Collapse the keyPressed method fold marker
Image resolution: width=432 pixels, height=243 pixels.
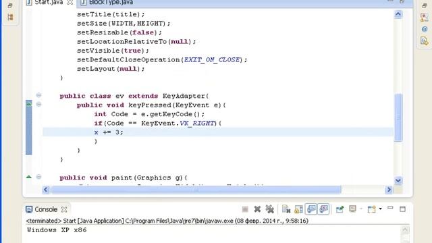click(x=39, y=105)
